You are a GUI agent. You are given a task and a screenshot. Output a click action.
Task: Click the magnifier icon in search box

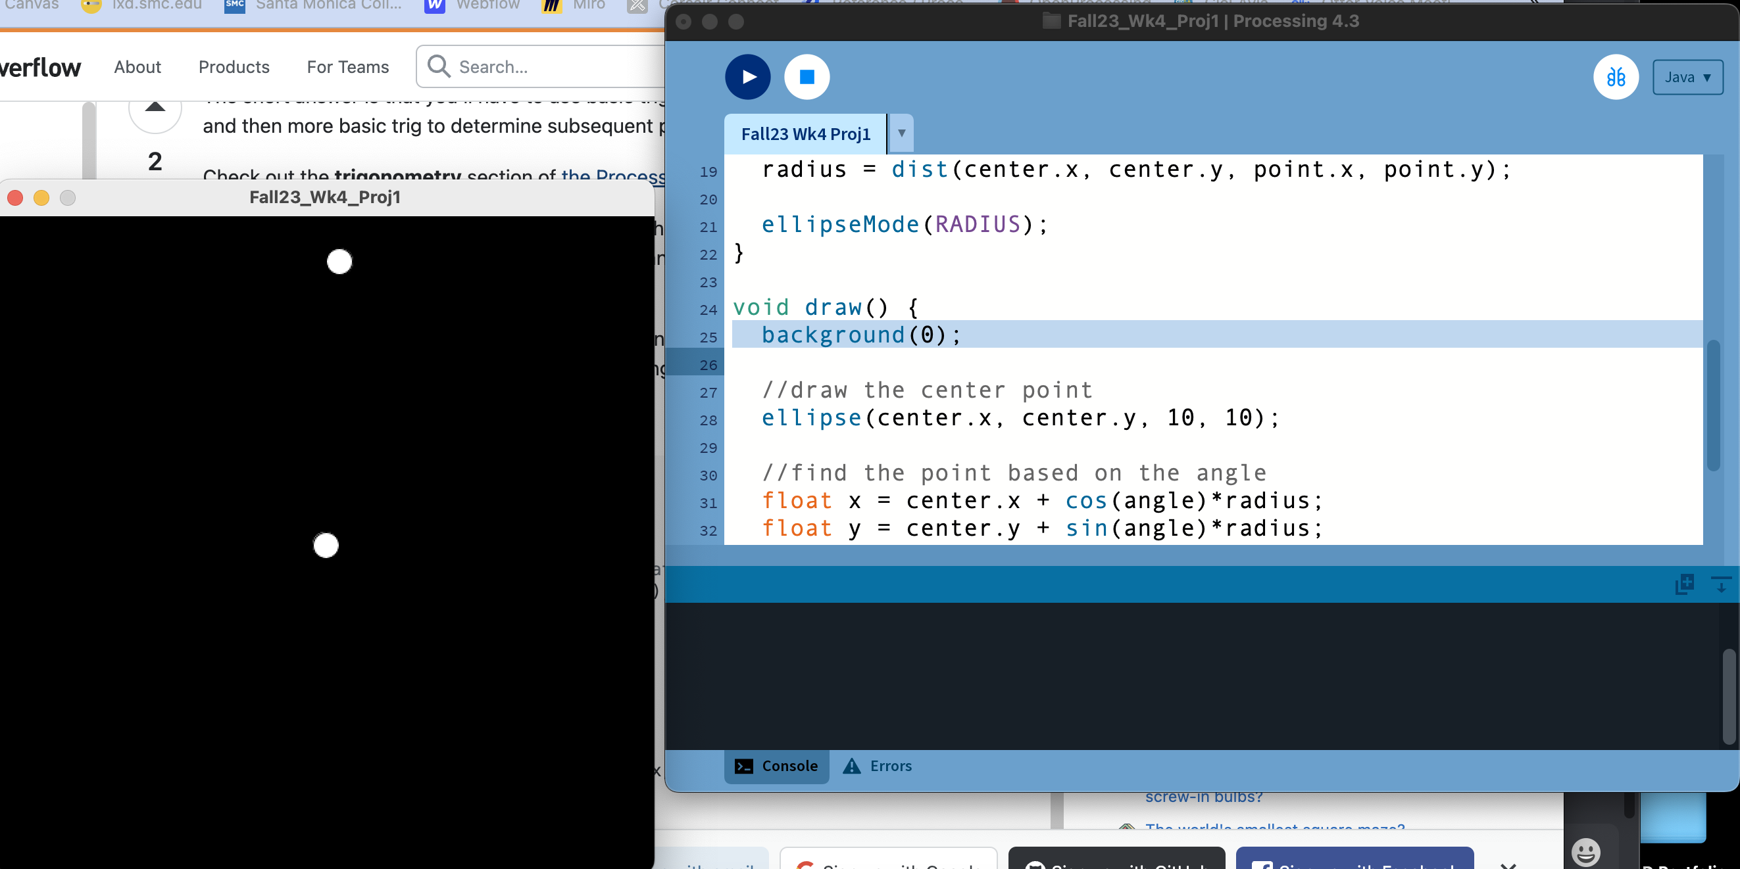point(439,66)
